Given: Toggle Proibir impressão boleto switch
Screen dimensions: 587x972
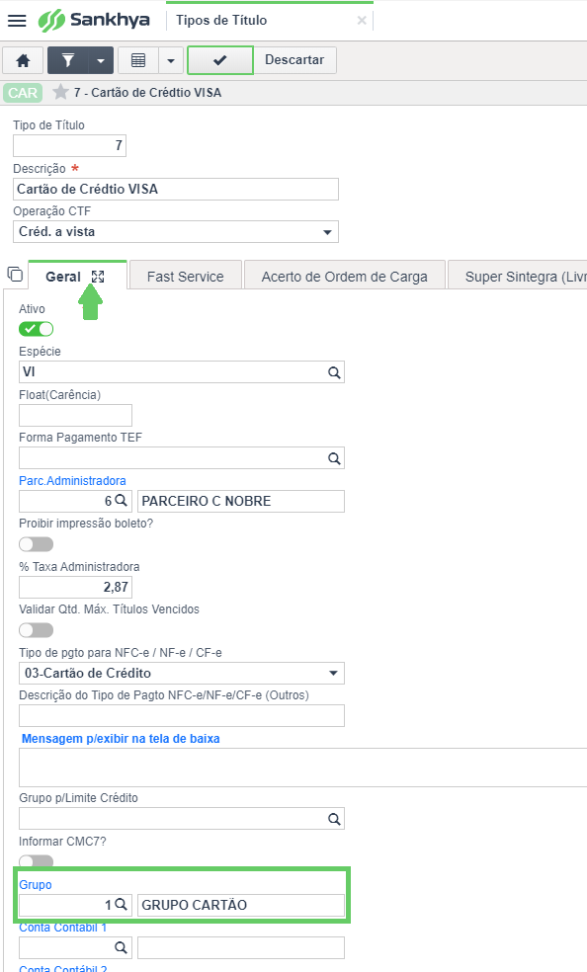Looking at the screenshot, I should (x=36, y=543).
